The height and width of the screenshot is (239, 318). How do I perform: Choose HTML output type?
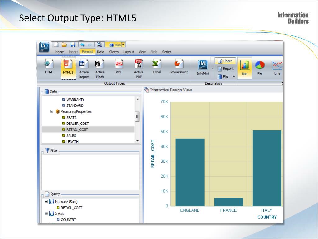49,67
